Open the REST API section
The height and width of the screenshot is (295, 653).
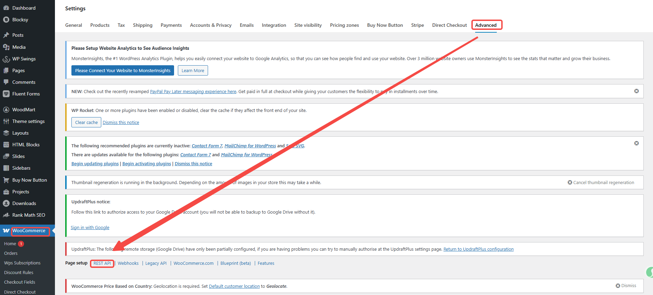click(x=102, y=263)
